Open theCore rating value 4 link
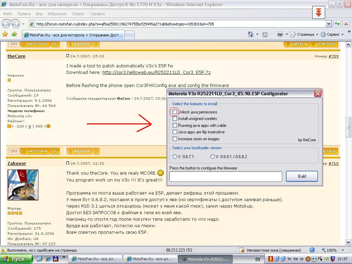The image size is (352, 264). click(30, 126)
